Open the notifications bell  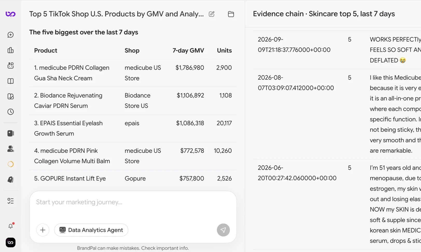[11, 226]
